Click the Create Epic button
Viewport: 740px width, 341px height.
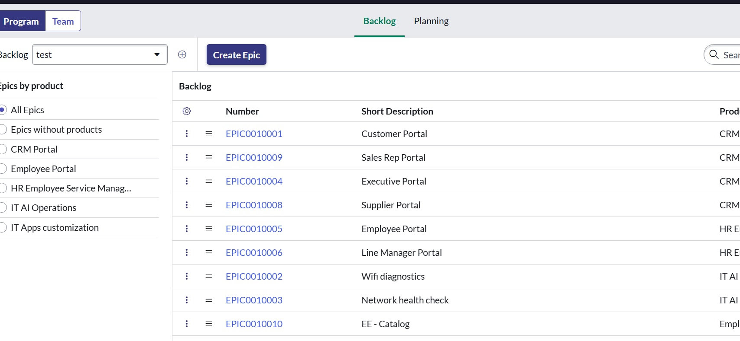pos(236,55)
